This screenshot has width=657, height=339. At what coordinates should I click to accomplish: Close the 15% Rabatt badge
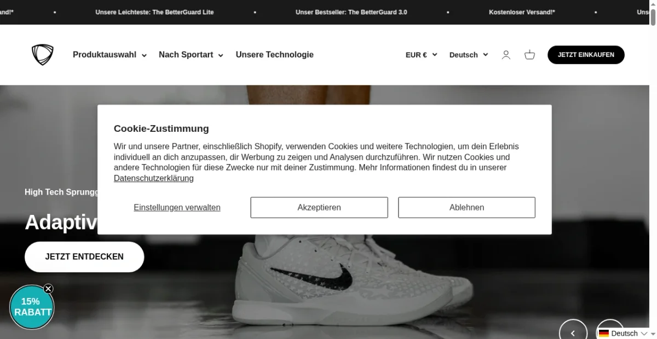[48, 289]
